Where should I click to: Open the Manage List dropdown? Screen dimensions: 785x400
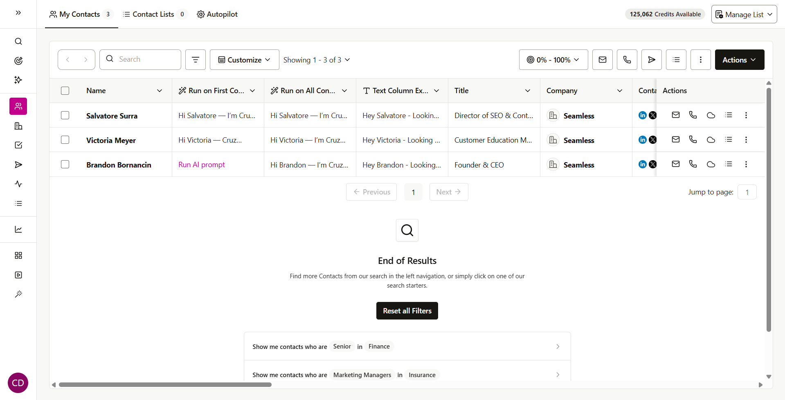(744, 14)
